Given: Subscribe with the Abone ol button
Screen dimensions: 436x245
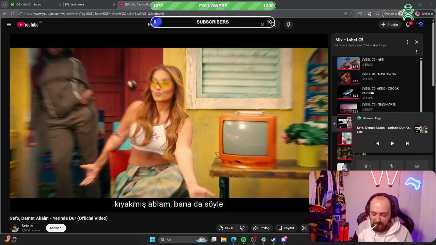Looking at the screenshot, I should 56,228.
